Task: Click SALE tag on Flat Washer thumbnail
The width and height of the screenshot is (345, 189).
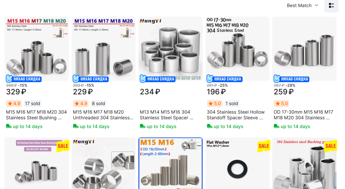Action: coord(264,146)
